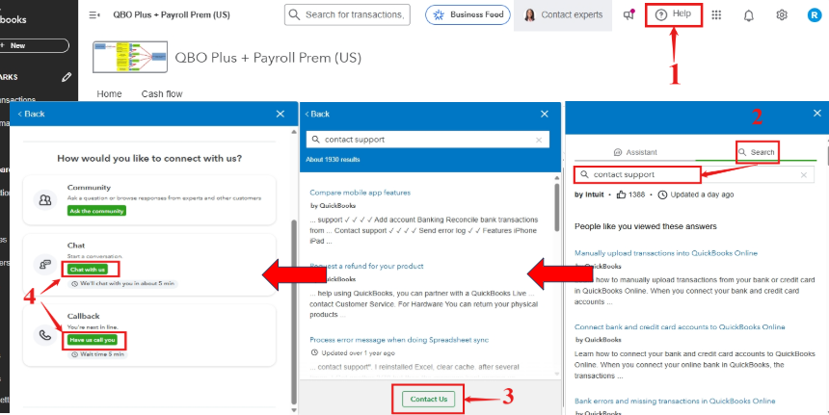Click Ask the community button

(96, 211)
